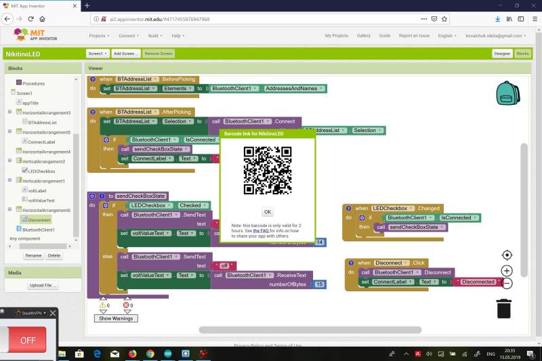542x361 pixels.
Task: Open the English language dropdown
Action: pyautogui.click(x=447, y=36)
